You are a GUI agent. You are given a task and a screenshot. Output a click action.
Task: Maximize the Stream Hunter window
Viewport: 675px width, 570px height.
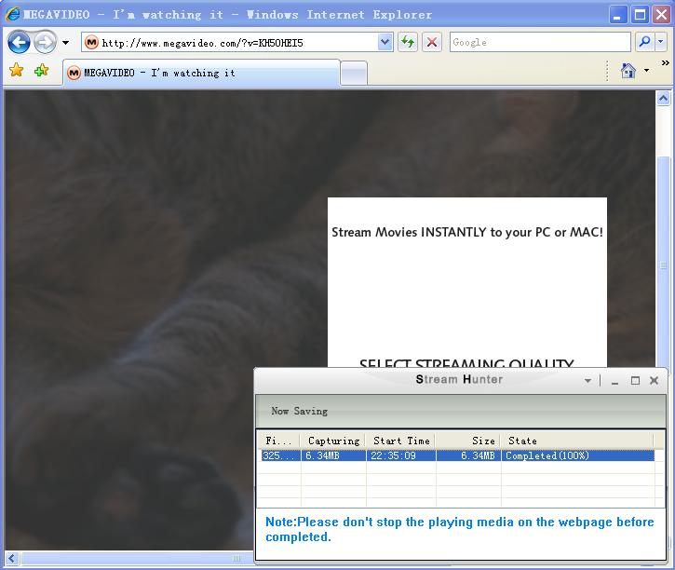point(635,381)
